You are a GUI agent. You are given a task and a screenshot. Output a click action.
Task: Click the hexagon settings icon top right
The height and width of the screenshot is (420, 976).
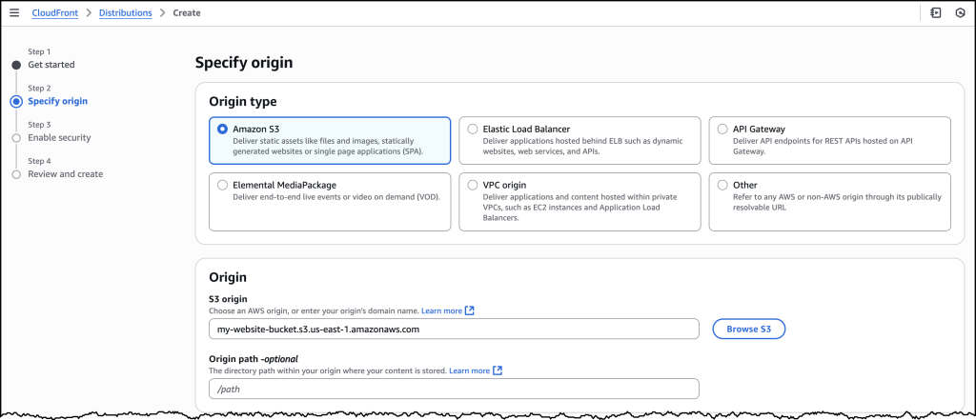tap(960, 12)
